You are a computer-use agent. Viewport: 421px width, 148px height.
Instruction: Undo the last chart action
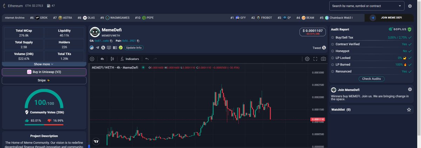click(147, 59)
